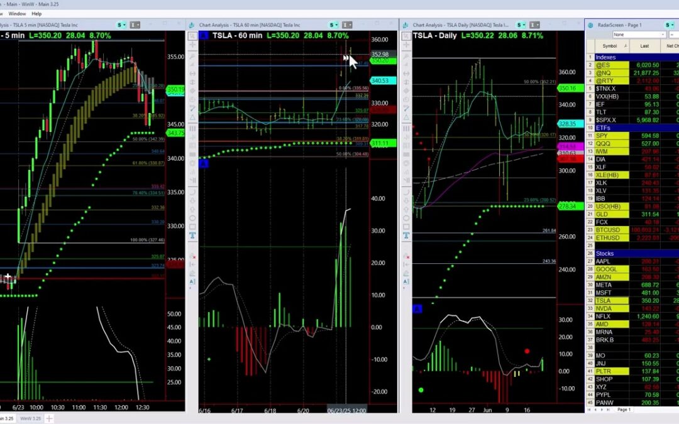
Task: Choose the rectangle drawing tool in Daily chart
Action: coord(406,227)
